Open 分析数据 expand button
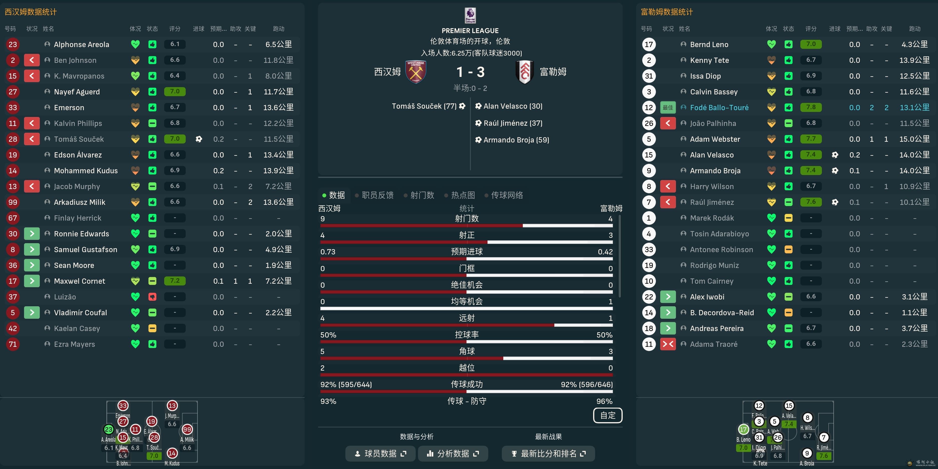 (x=453, y=453)
